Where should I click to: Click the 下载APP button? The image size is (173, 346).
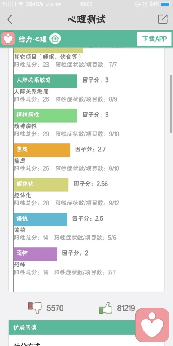click(x=154, y=39)
